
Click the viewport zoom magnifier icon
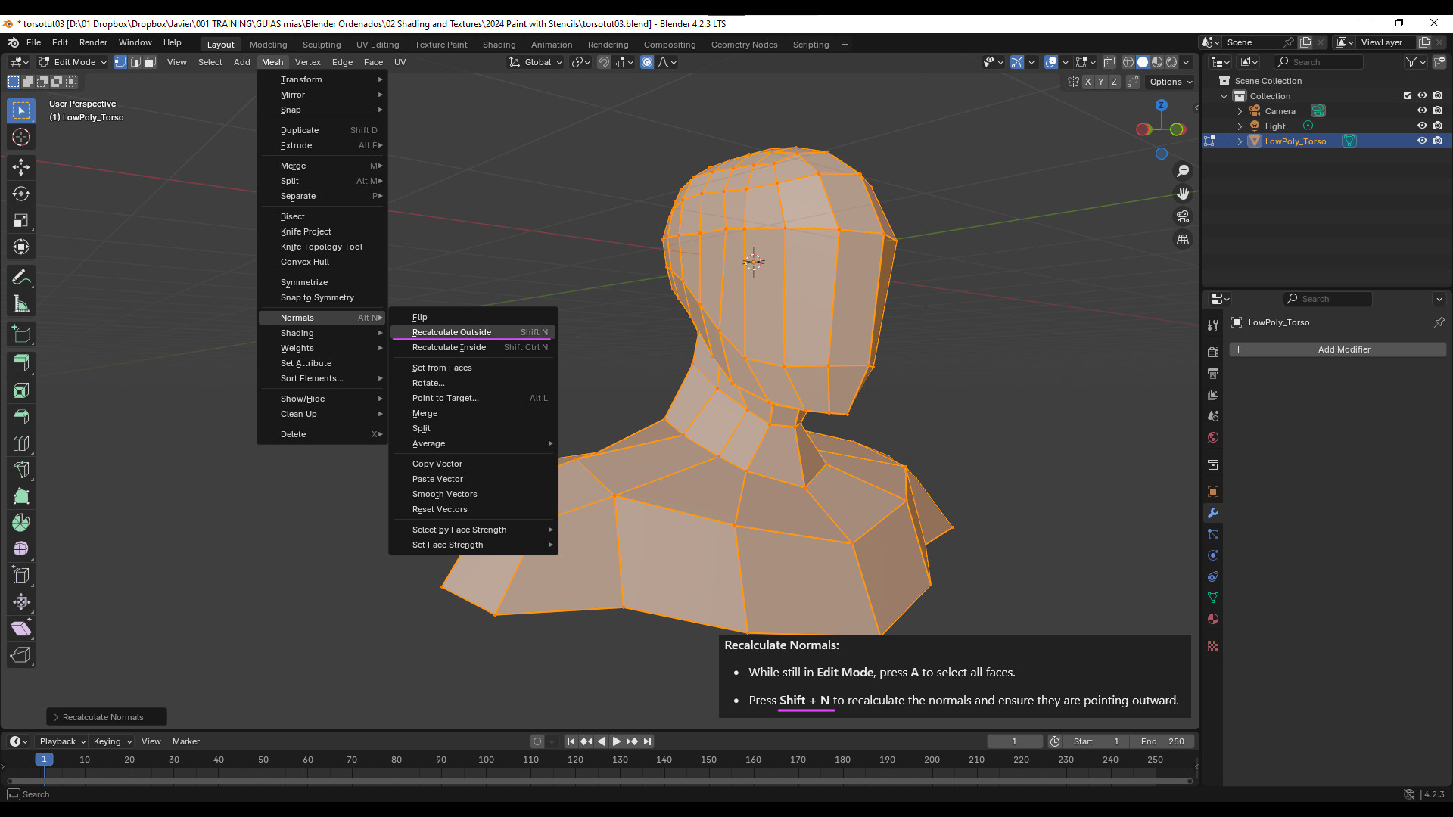pos(1183,171)
